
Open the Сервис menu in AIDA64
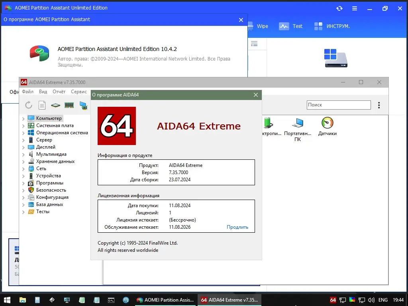(79, 91)
